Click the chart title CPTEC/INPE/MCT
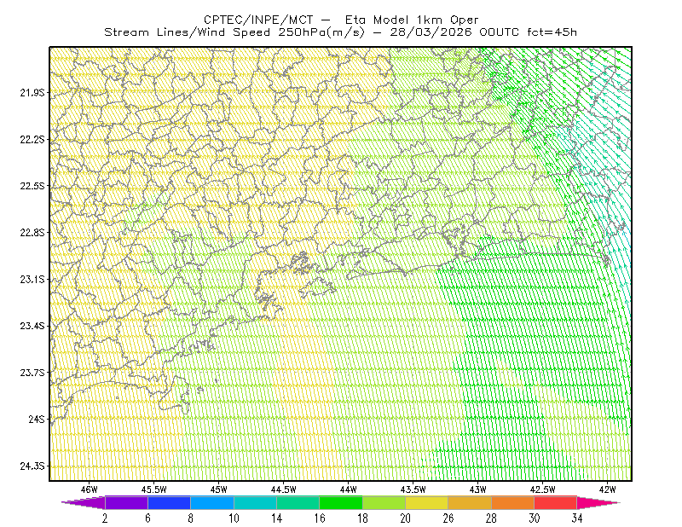 258,20
